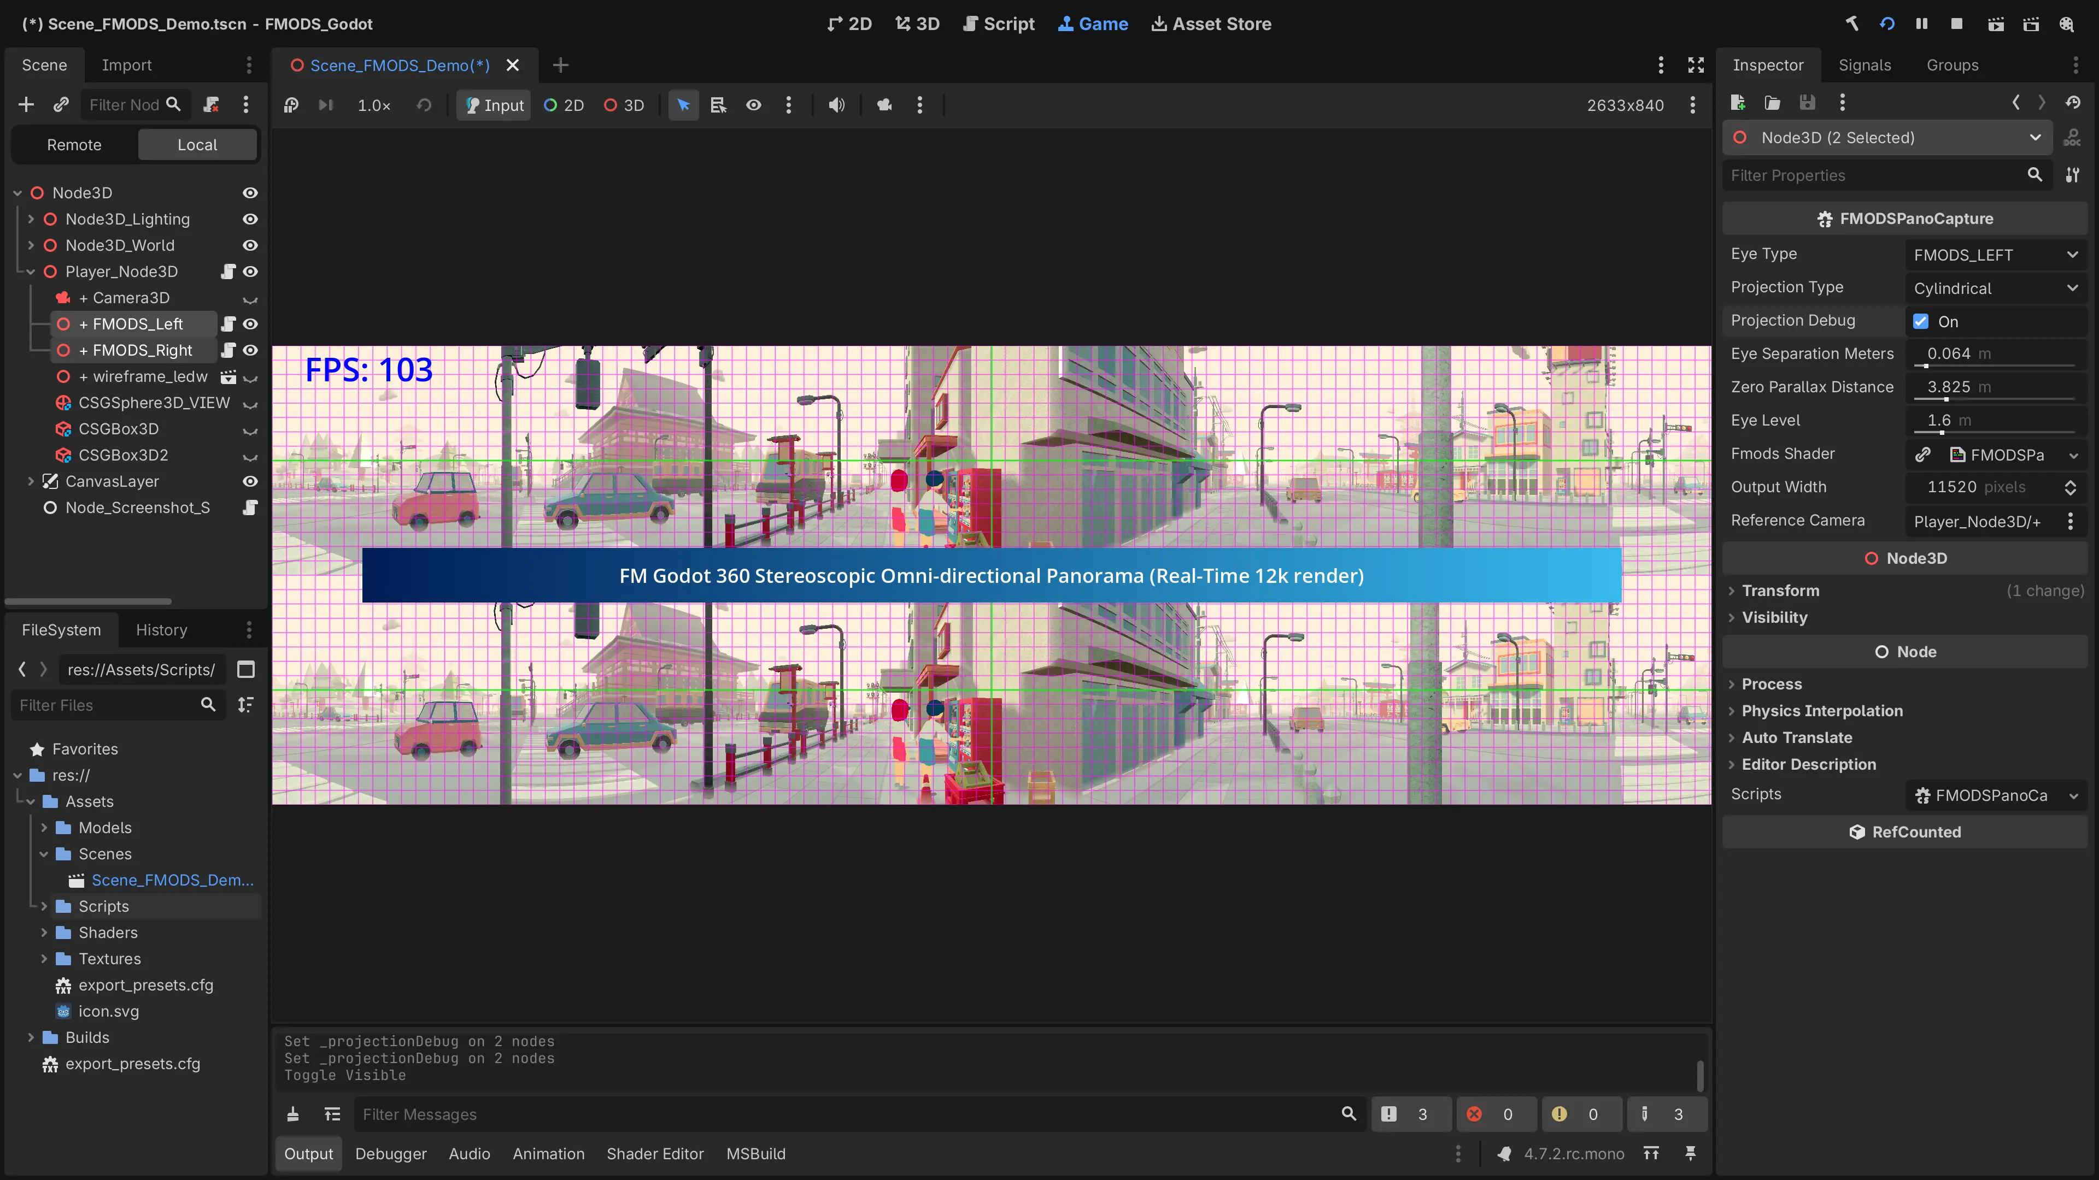Hide the CanvasLayer node

coord(250,481)
